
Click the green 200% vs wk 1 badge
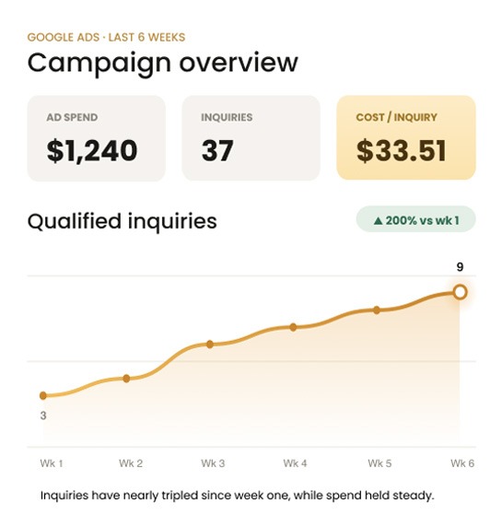(x=415, y=219)
